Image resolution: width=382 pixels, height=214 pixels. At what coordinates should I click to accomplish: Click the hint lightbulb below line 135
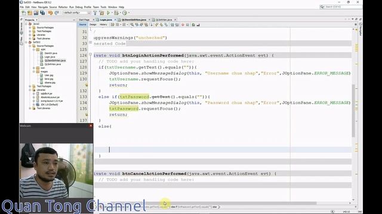86,115
